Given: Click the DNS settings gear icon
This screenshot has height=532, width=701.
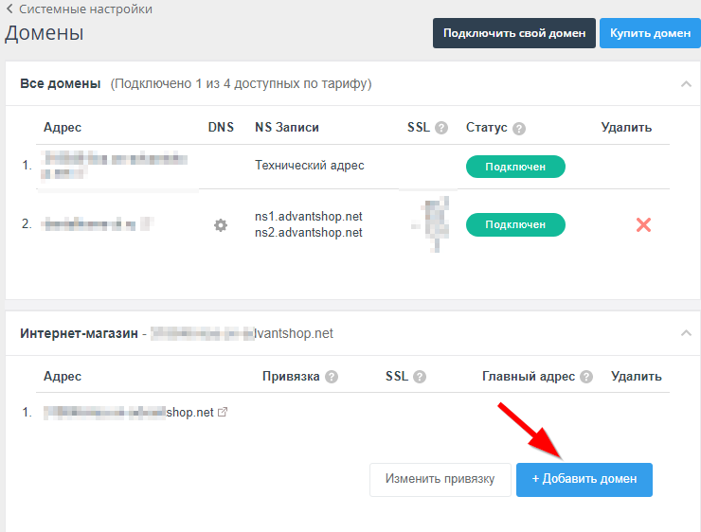Looking at the screenshot, I should pos(221,225).
